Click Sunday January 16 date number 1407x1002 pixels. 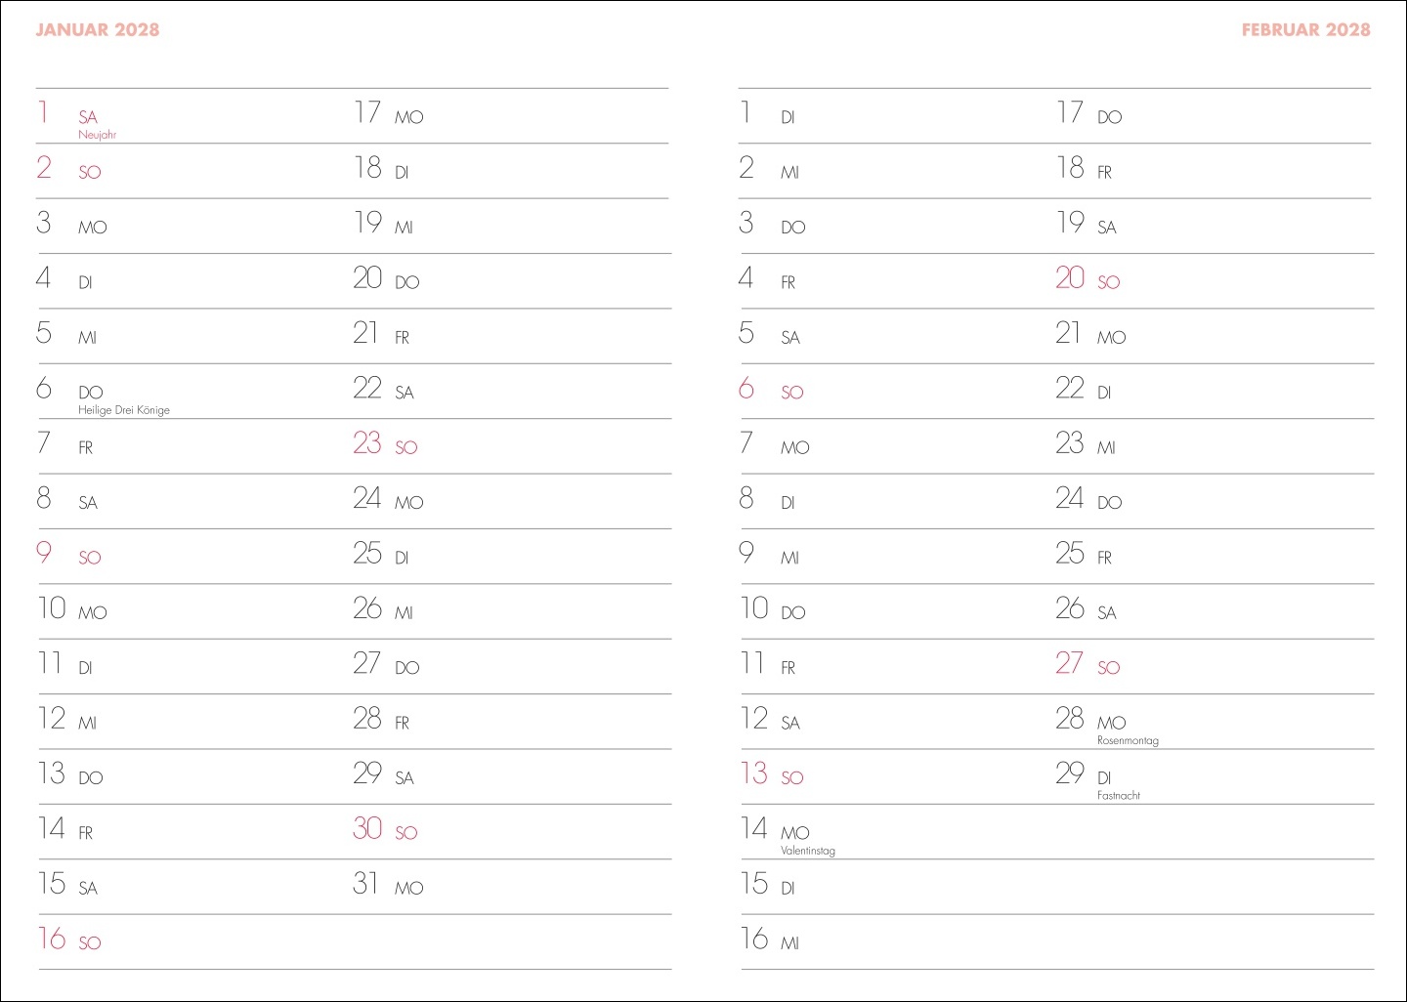point(52,939)
